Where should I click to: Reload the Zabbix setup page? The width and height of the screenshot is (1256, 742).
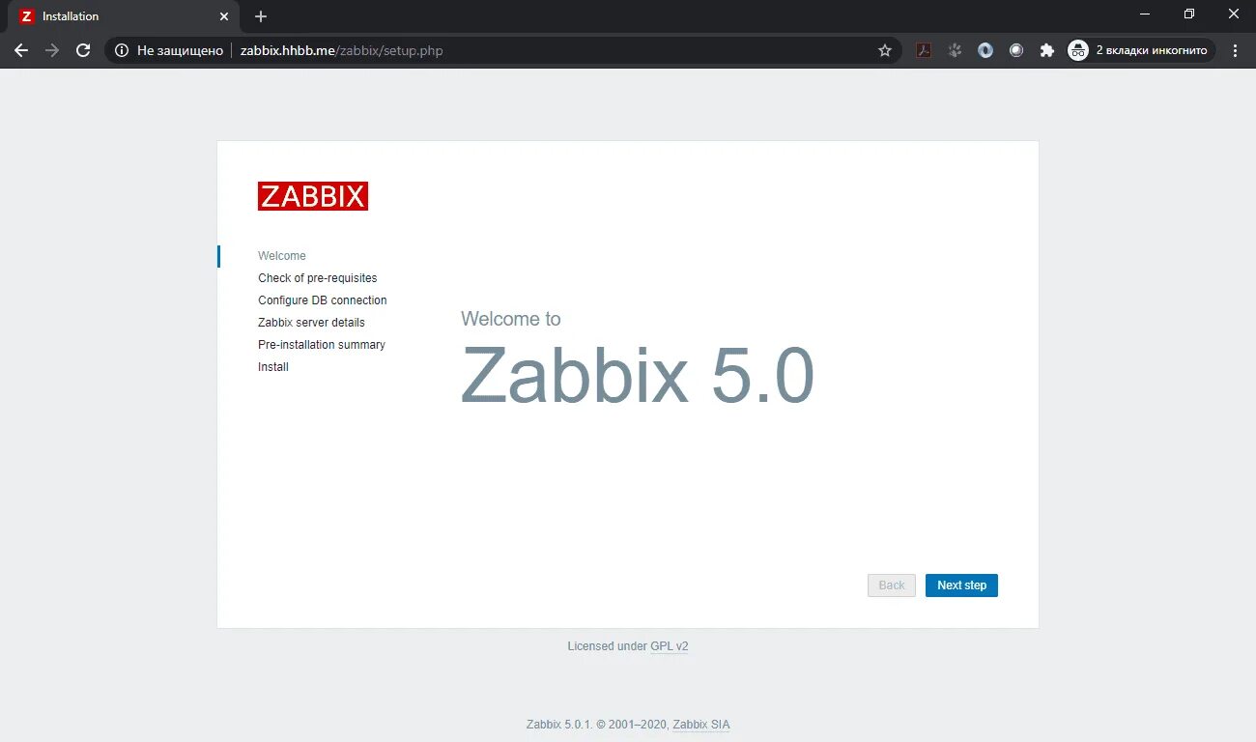point(83,50)
